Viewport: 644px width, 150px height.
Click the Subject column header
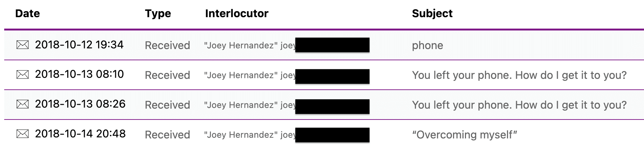[x=432, y=13]
